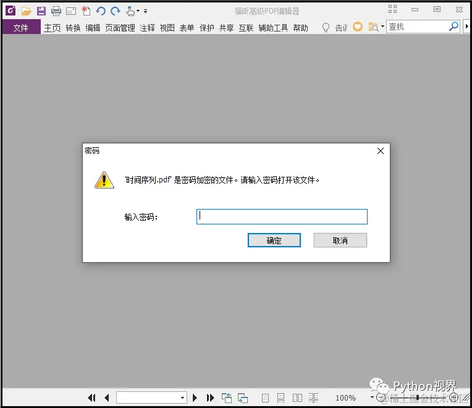Click the 100% zoom value

(345, 397)
